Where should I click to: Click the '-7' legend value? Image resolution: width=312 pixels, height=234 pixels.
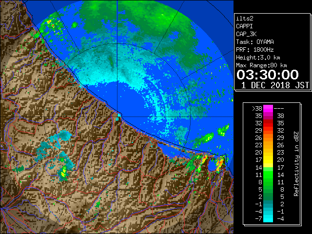(x=258, y=219)
